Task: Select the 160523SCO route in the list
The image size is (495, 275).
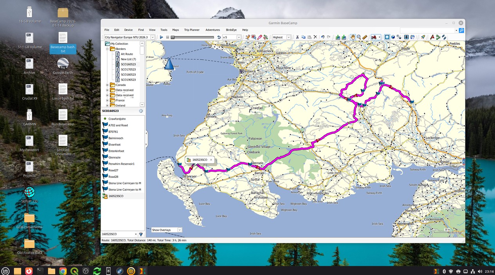Action: coord(116,196)
